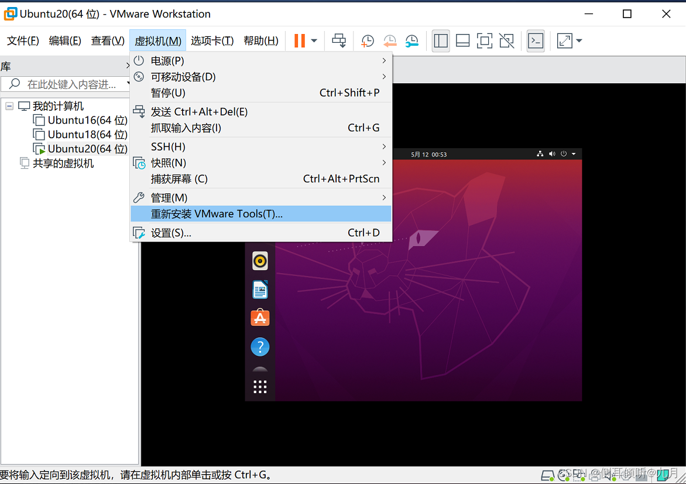
Task: Click the unity mode toolbar icon
Action: pyautogui.click(x=507, y=41)
